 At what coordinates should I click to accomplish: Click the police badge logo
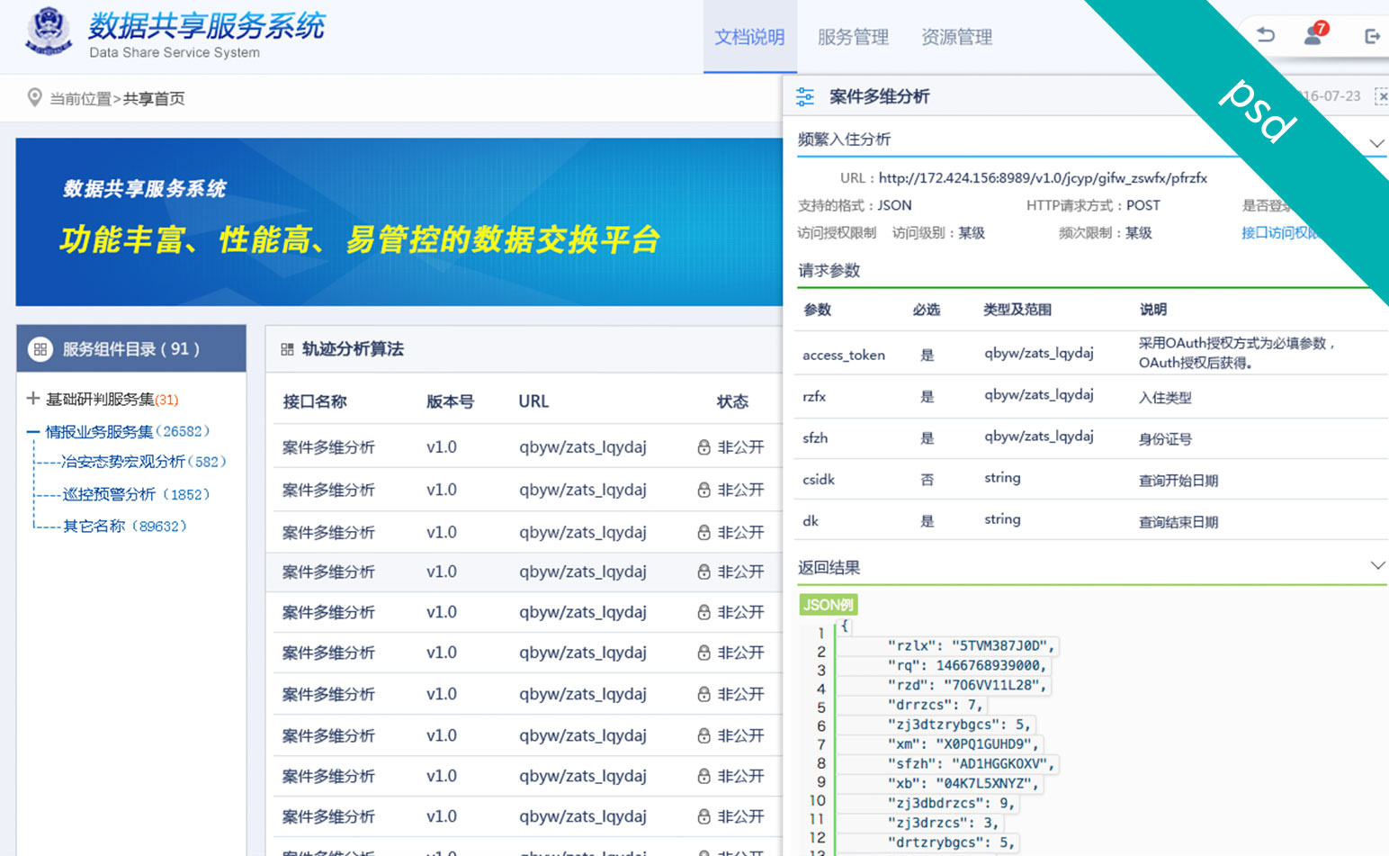coord(49,32)
